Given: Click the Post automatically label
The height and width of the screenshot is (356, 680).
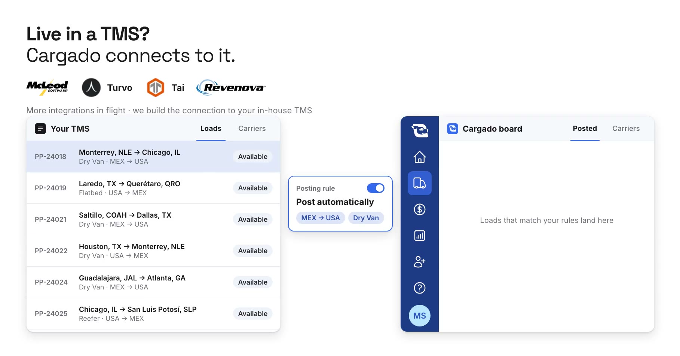Looking at the screenshot, I should (x=335, y=202).
